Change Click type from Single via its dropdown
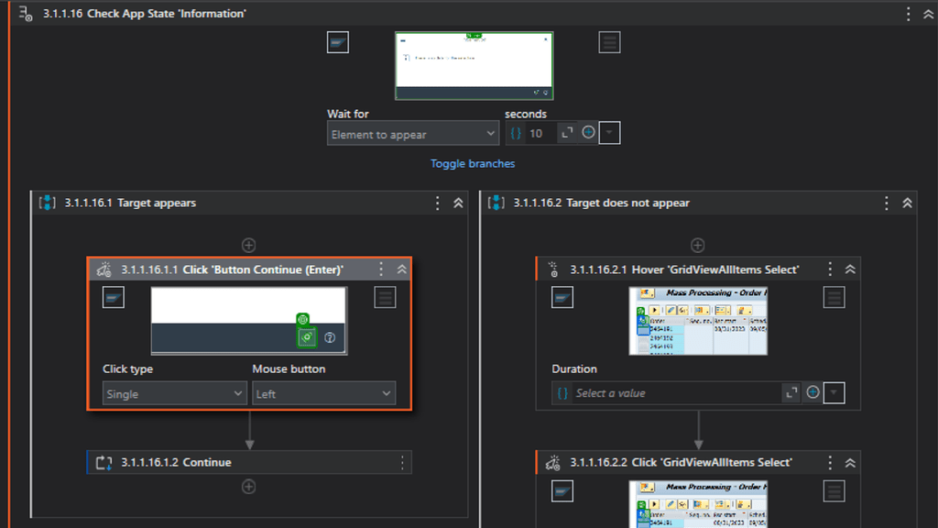 tap(173, 392)
